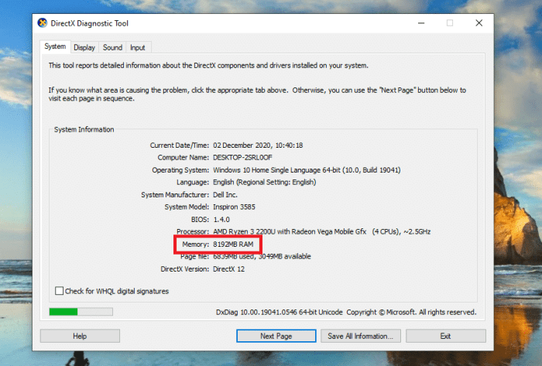Switch to the Sound tab
The image size is (542, 366).
[x=113, y=48]
